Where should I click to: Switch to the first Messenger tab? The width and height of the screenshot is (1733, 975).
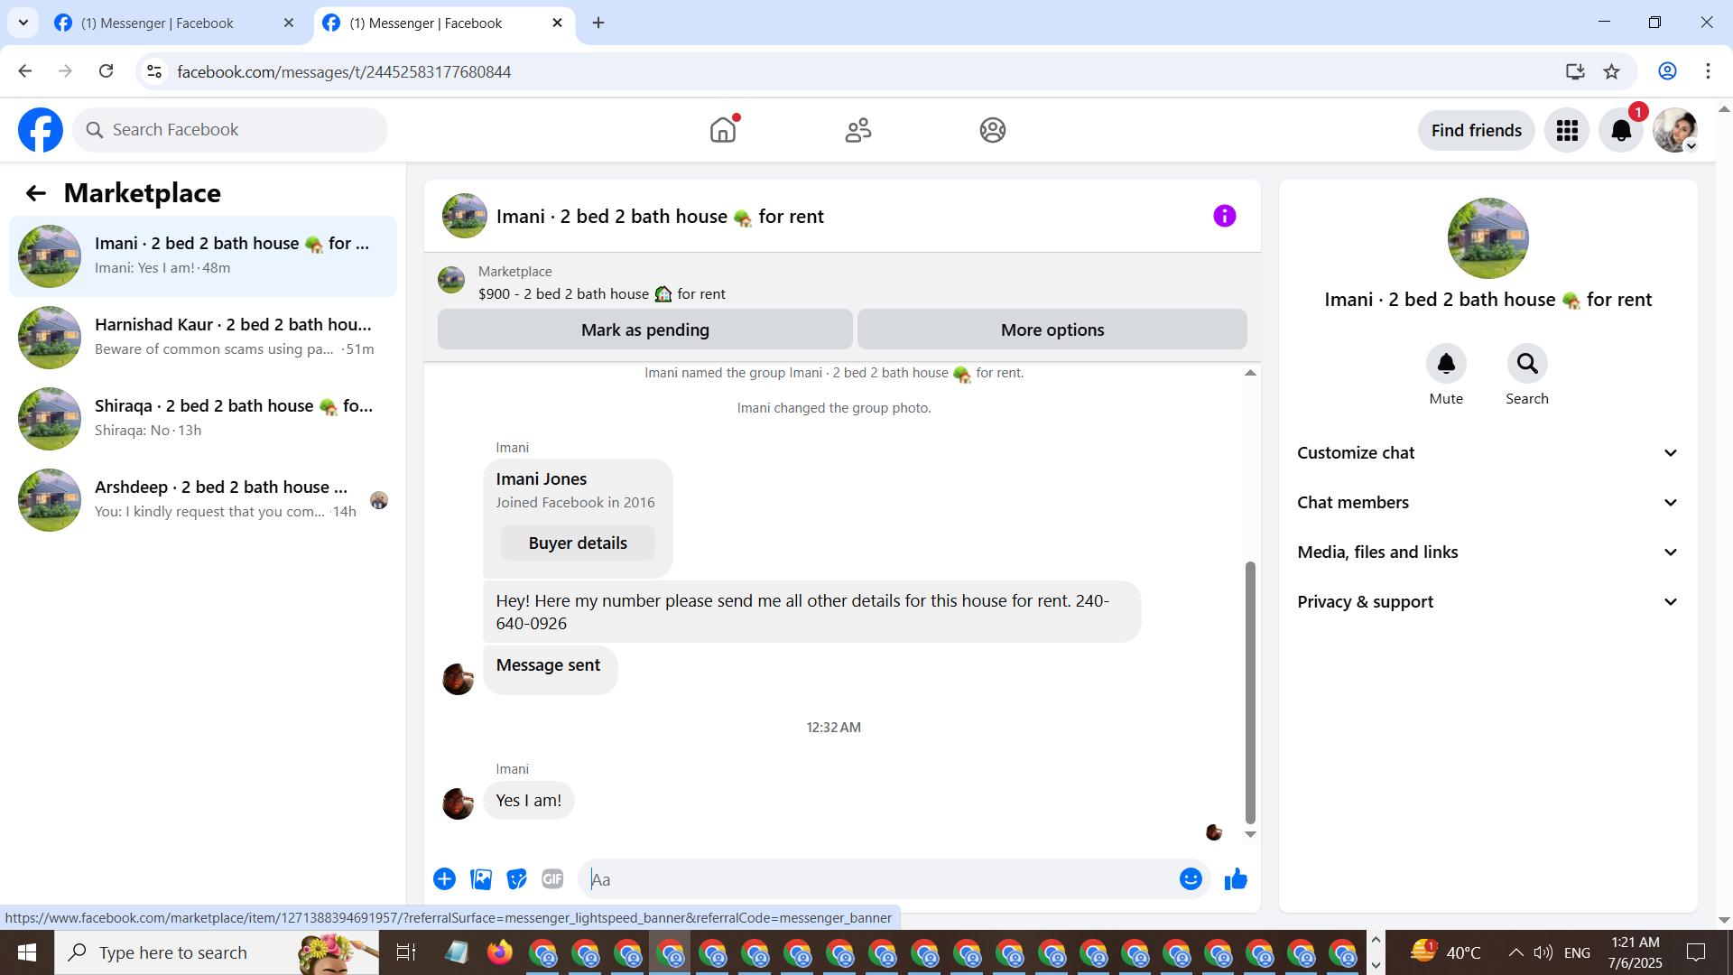click(176, 23)
